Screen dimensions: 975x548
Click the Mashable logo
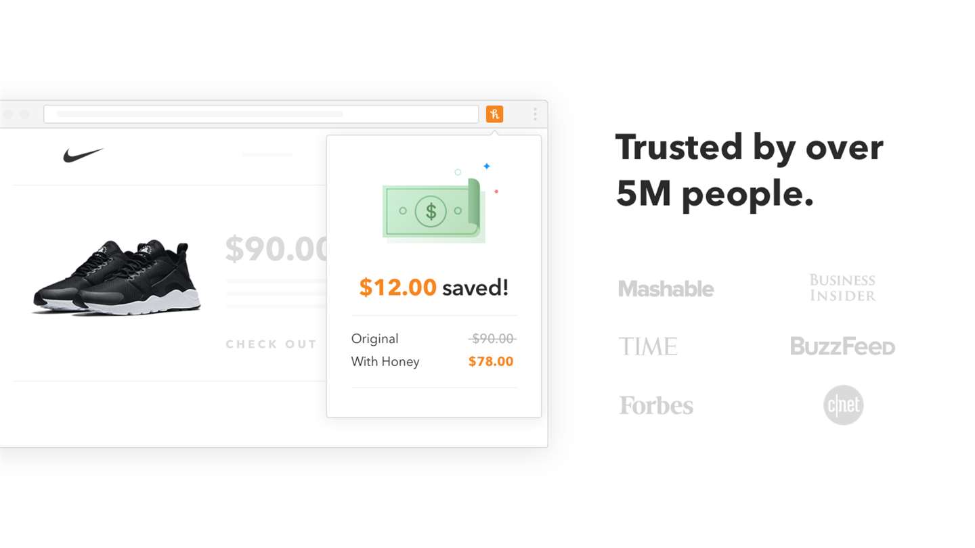[x=666, y=289]
